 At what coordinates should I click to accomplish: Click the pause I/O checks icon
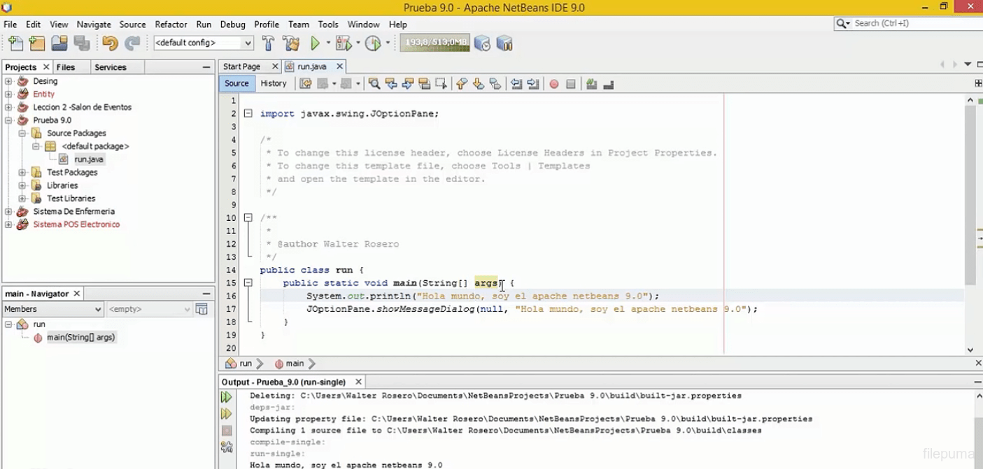(504, 43)
